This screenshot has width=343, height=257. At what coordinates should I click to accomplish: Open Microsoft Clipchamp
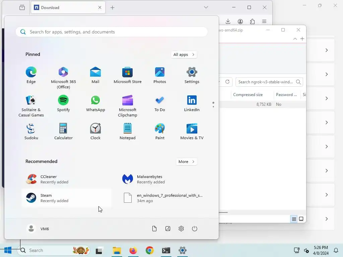[x=128, y=106]
